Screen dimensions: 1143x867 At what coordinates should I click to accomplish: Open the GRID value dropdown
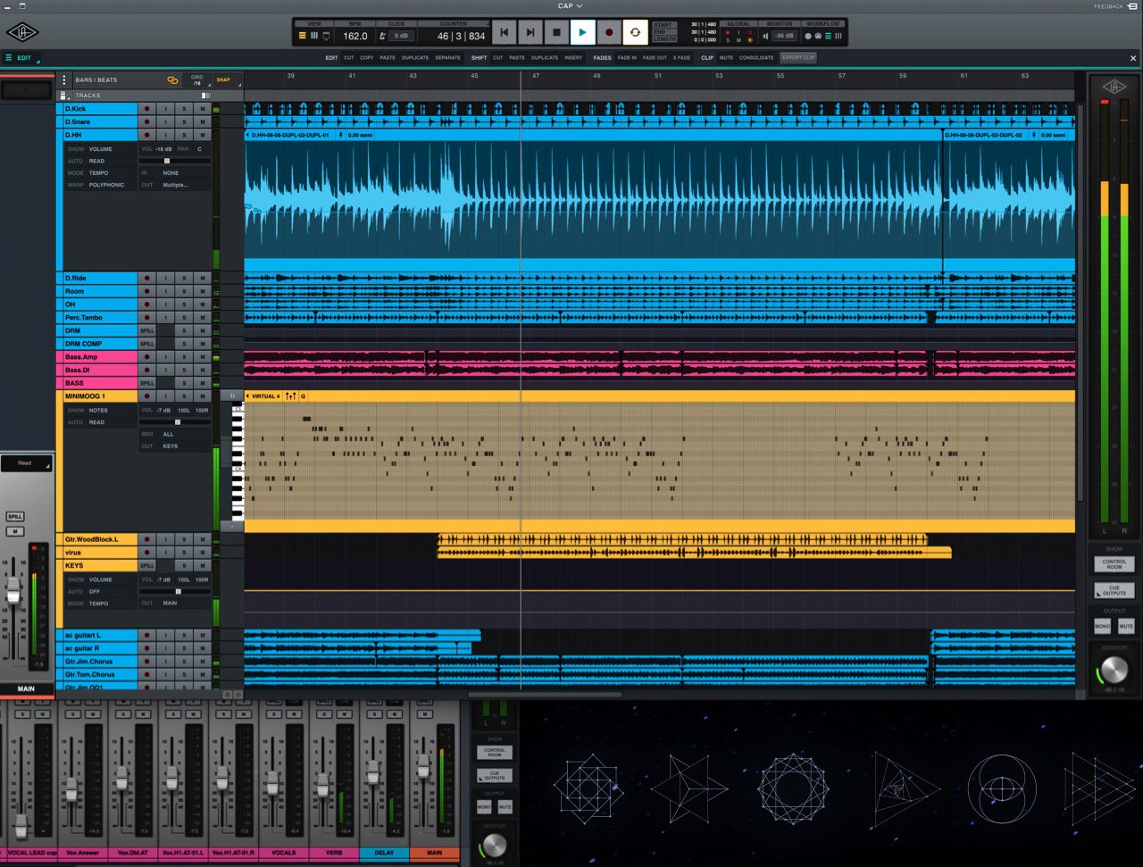click(x=197, y=80)
